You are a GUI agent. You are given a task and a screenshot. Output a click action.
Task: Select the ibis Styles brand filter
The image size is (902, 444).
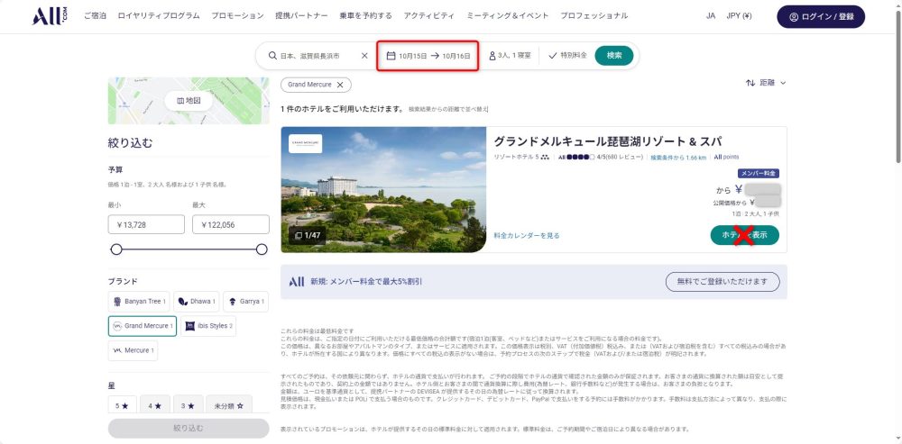208,326
